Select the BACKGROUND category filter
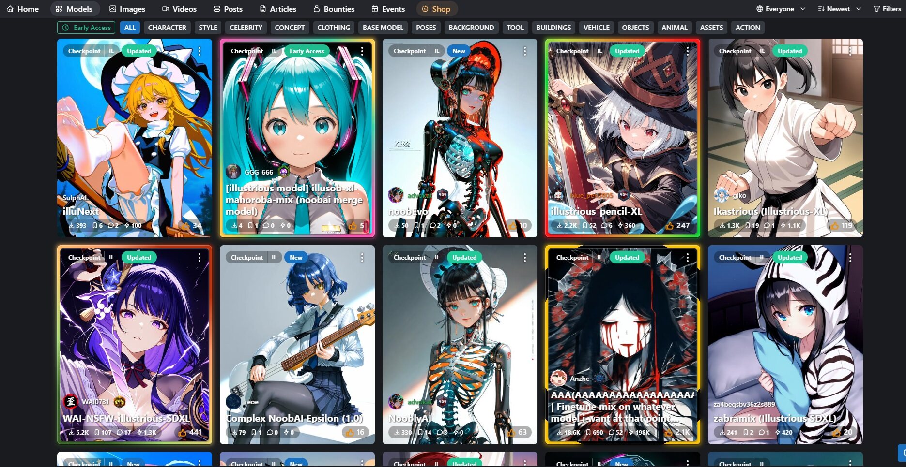The image size is (906, 467). 471,28
